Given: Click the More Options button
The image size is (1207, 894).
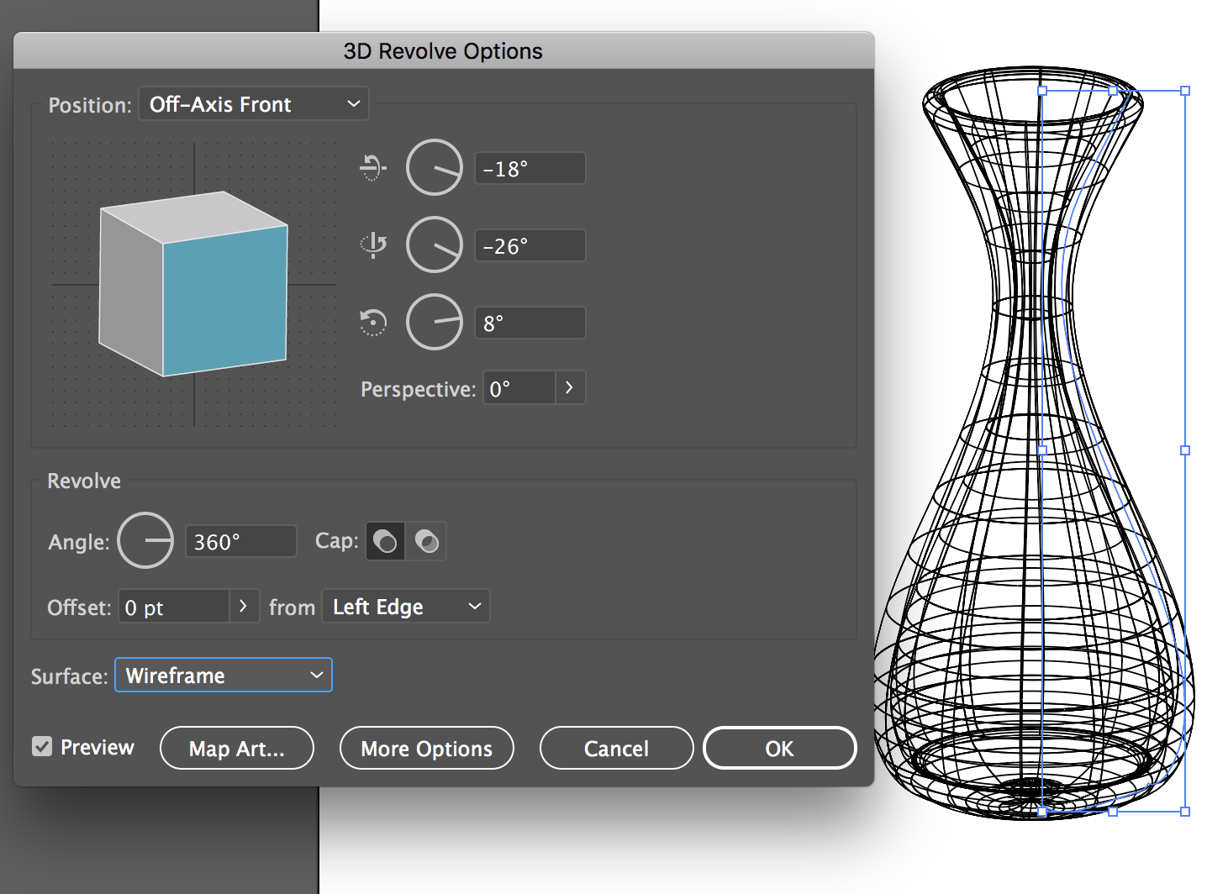Looking at the screenshot, I should [426, 748].
